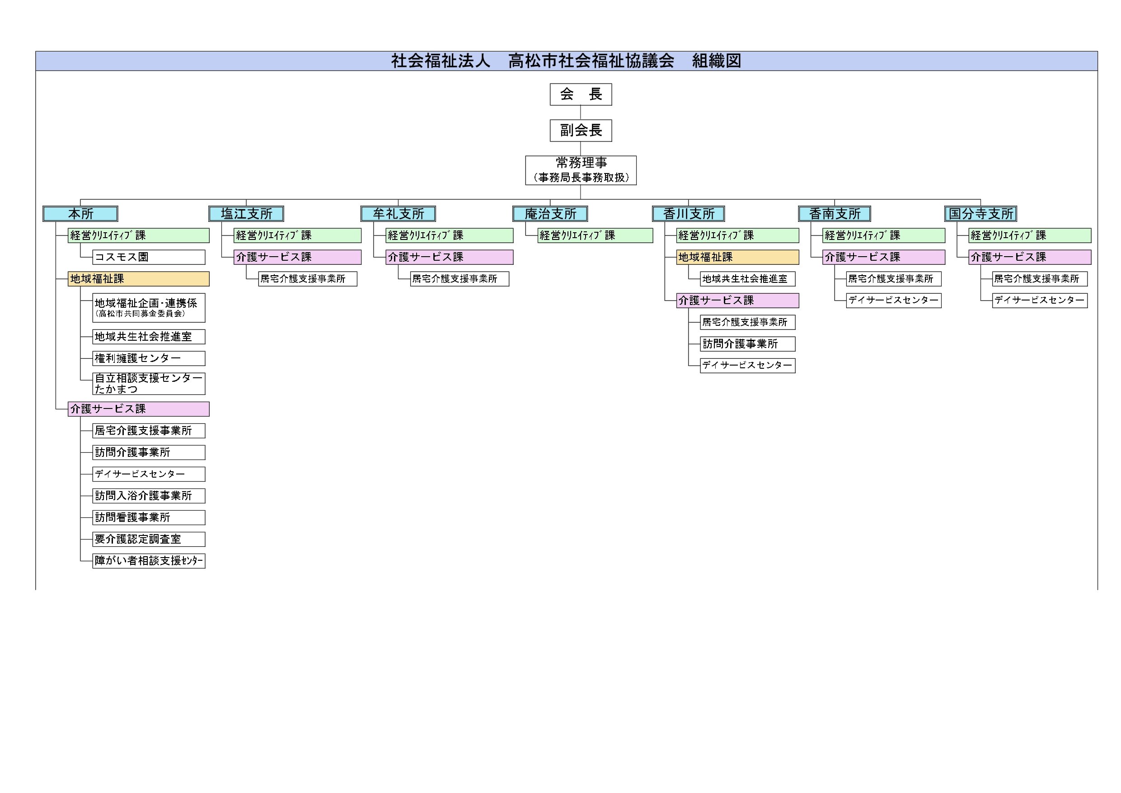Select 自立相談支援センターたかまつ box
This screenshot has height=793, width=1121.
tap(148, 383)
